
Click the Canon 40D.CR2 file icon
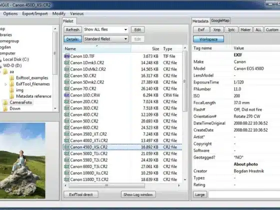click(66, 114)
